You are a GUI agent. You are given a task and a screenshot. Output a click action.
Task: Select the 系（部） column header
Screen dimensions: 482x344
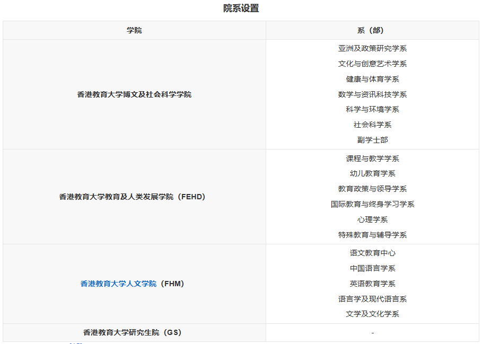(x=372, y=30)
